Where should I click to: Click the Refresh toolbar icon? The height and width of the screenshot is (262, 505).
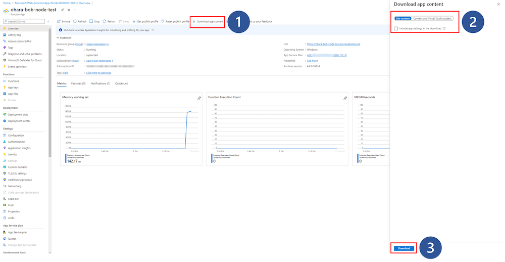click(75, 22)
